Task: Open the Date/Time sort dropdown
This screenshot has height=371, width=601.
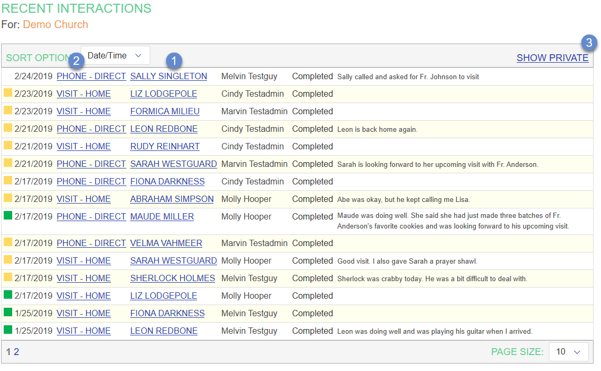Action: click(x=115, y=55)
